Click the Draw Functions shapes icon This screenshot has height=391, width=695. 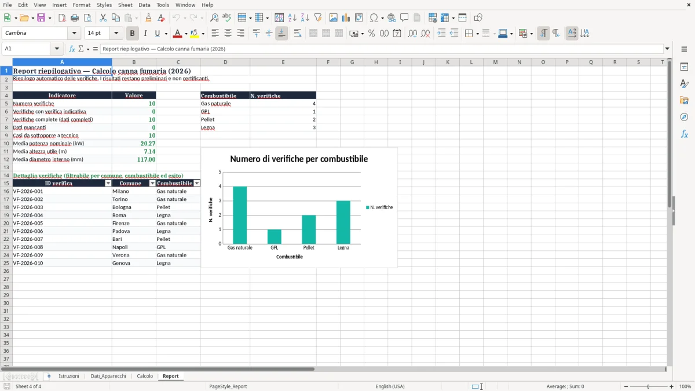[478, 18]
